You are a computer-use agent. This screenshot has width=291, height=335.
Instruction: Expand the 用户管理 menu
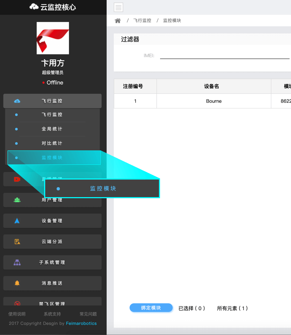[52, 200]
